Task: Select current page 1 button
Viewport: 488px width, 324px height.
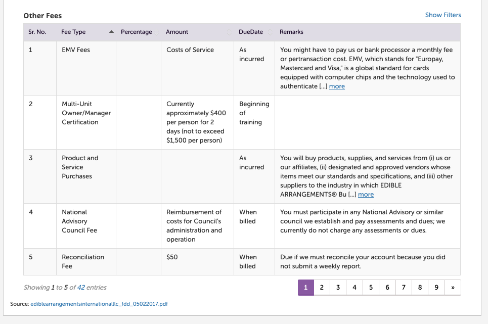Action: (305, 288)
